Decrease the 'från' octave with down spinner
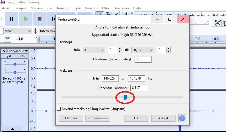This screenshot has height=132, width=226. click(x=120, y=52)
